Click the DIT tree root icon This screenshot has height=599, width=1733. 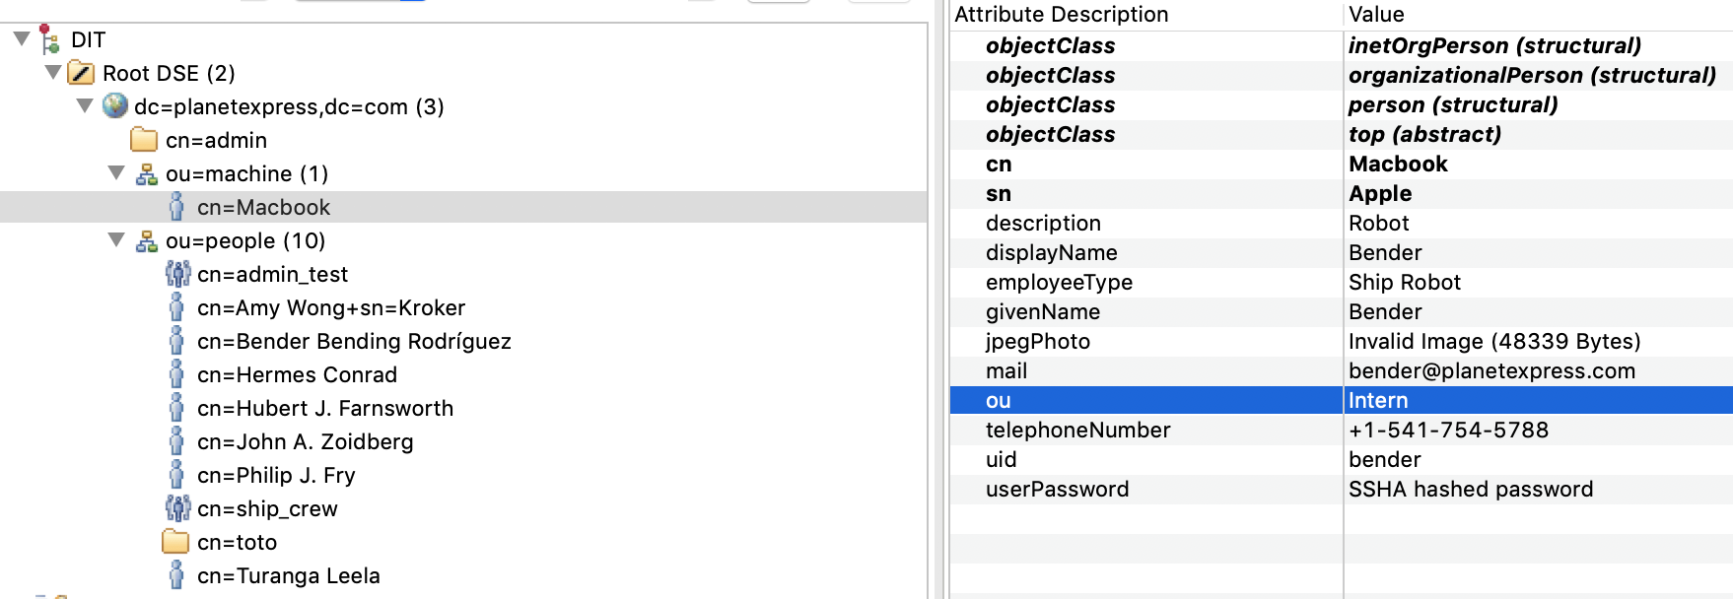click(49, 39)
